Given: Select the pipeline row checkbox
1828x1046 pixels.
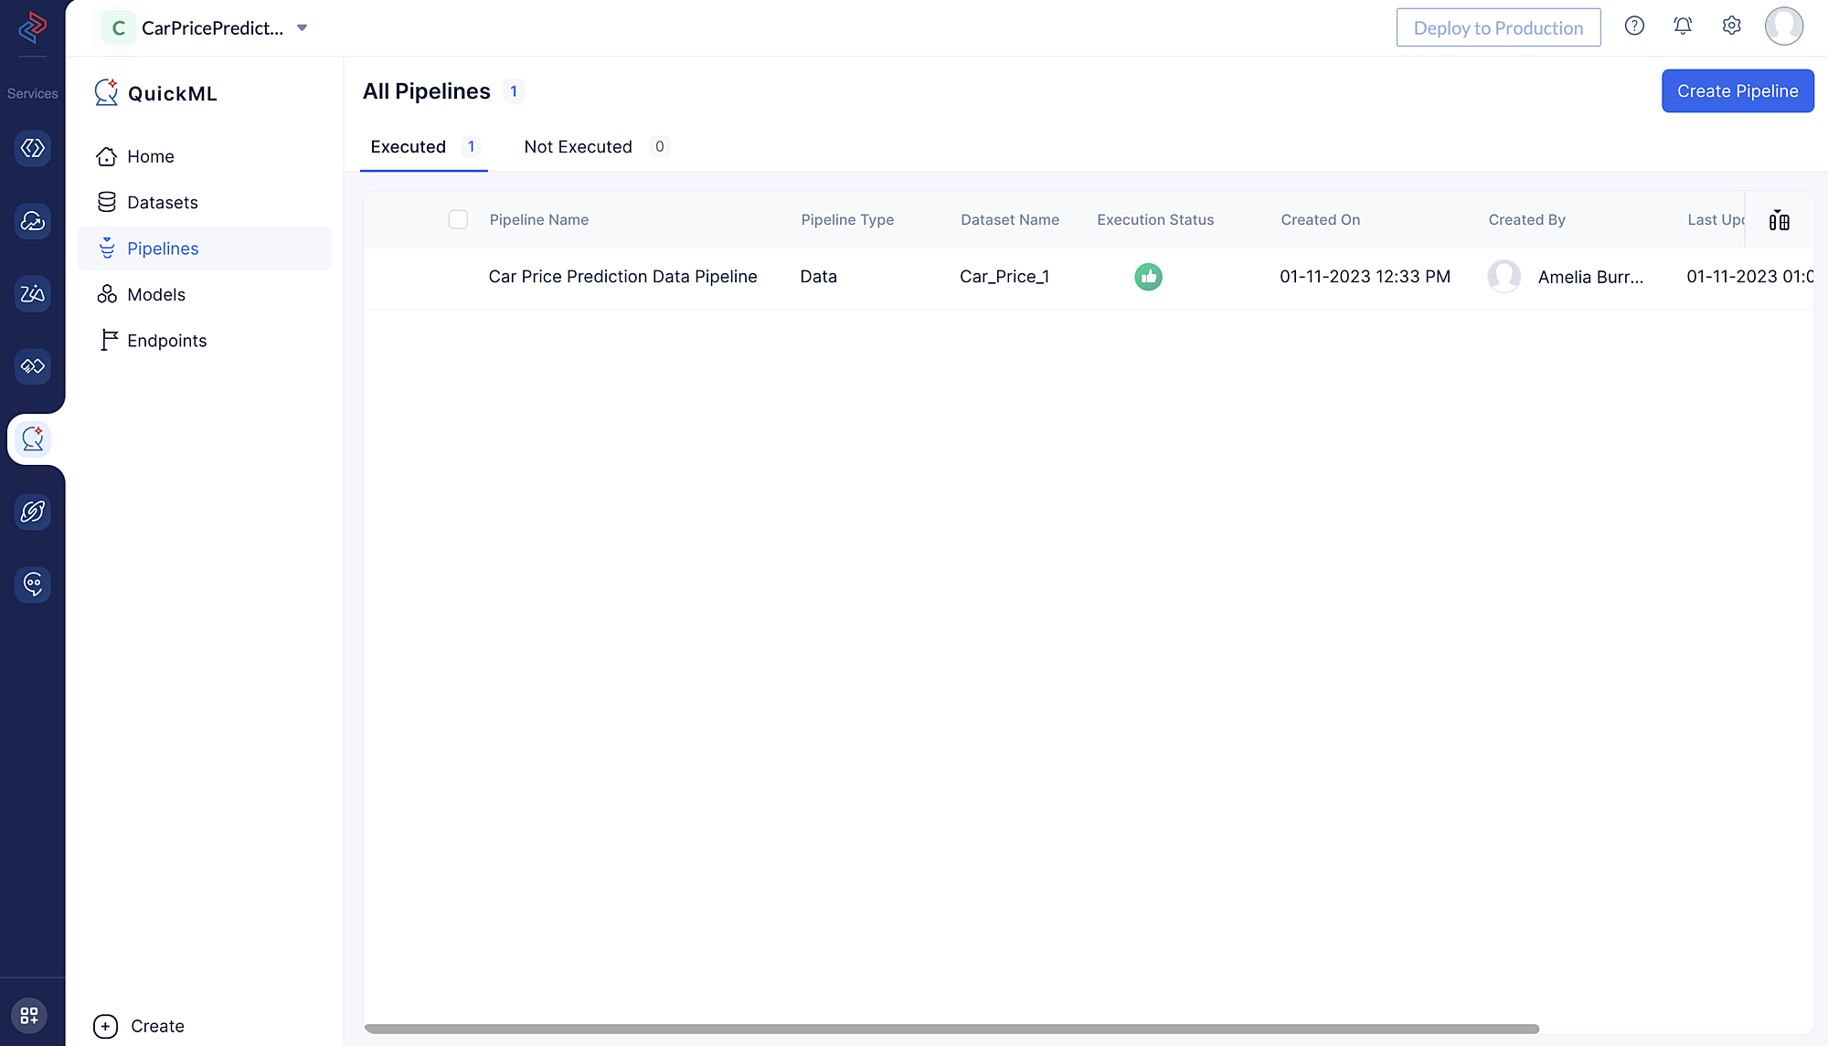Looking at the screenshot, I should click(x=457, y=276).
